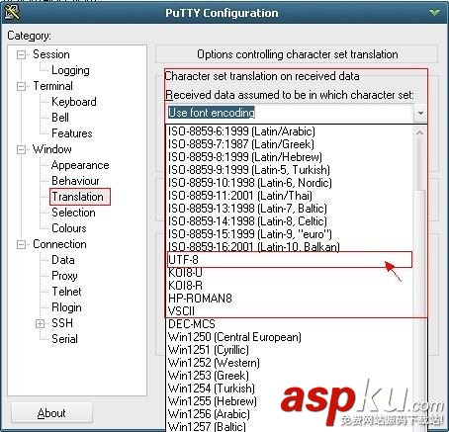Click the About button

coord(51,413)
